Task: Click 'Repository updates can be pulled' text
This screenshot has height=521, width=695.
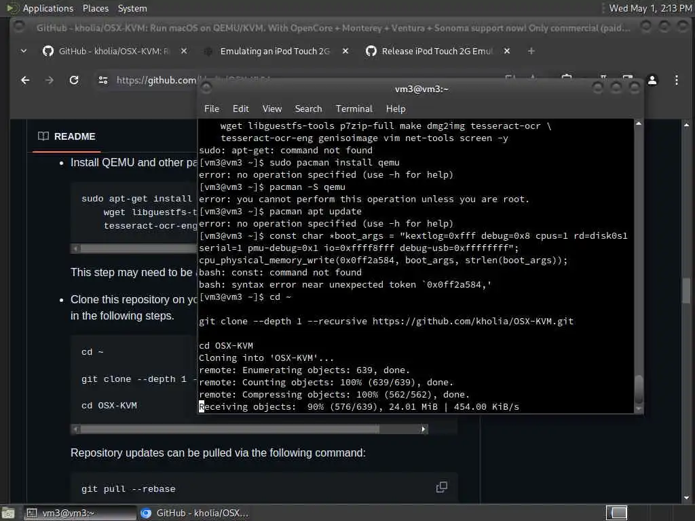Action: 218,452
